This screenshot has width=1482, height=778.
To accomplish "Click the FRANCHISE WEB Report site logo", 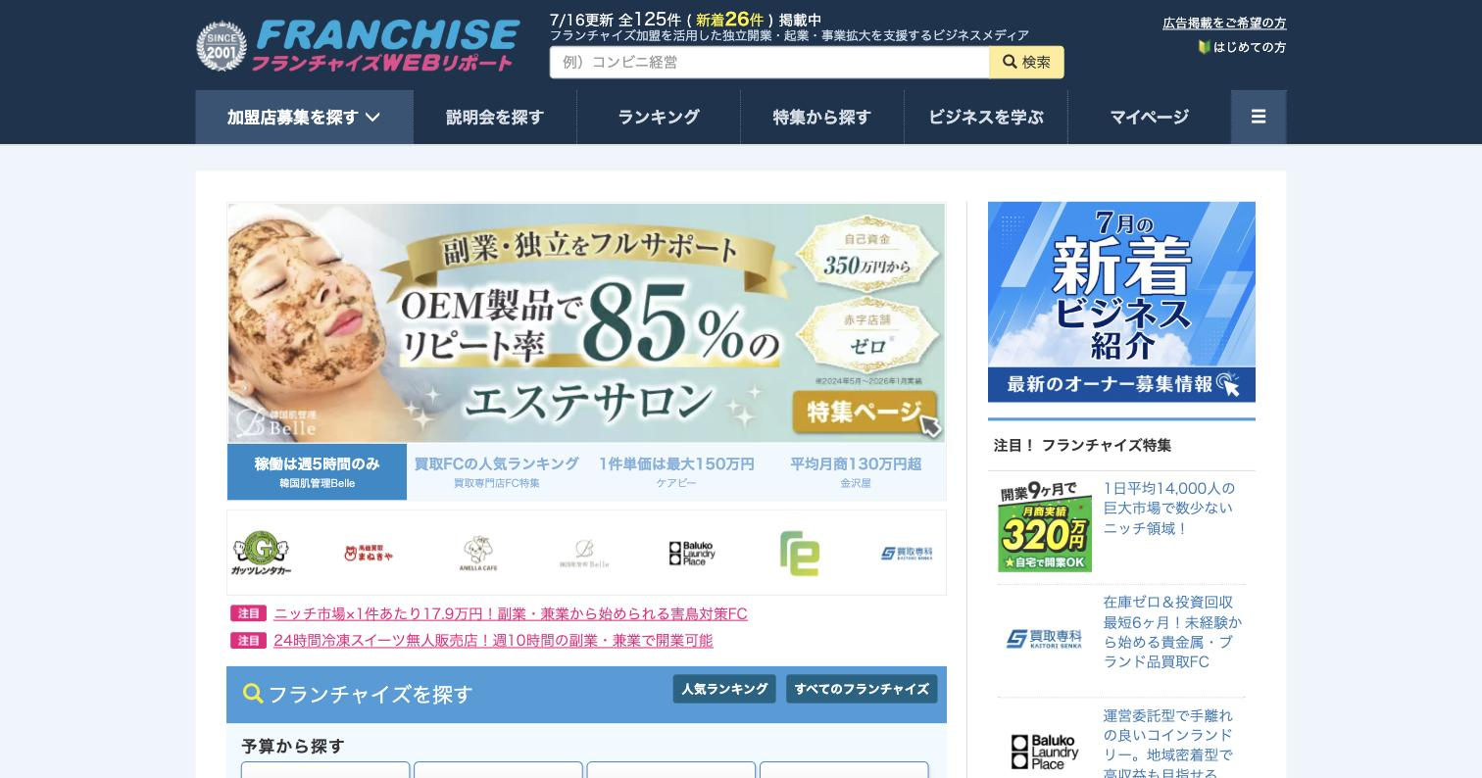I will 358,45.
